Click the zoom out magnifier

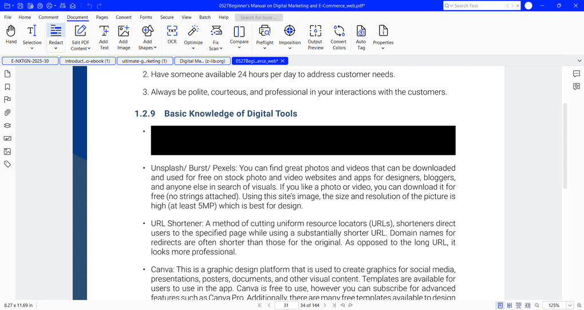coord(537,305)
